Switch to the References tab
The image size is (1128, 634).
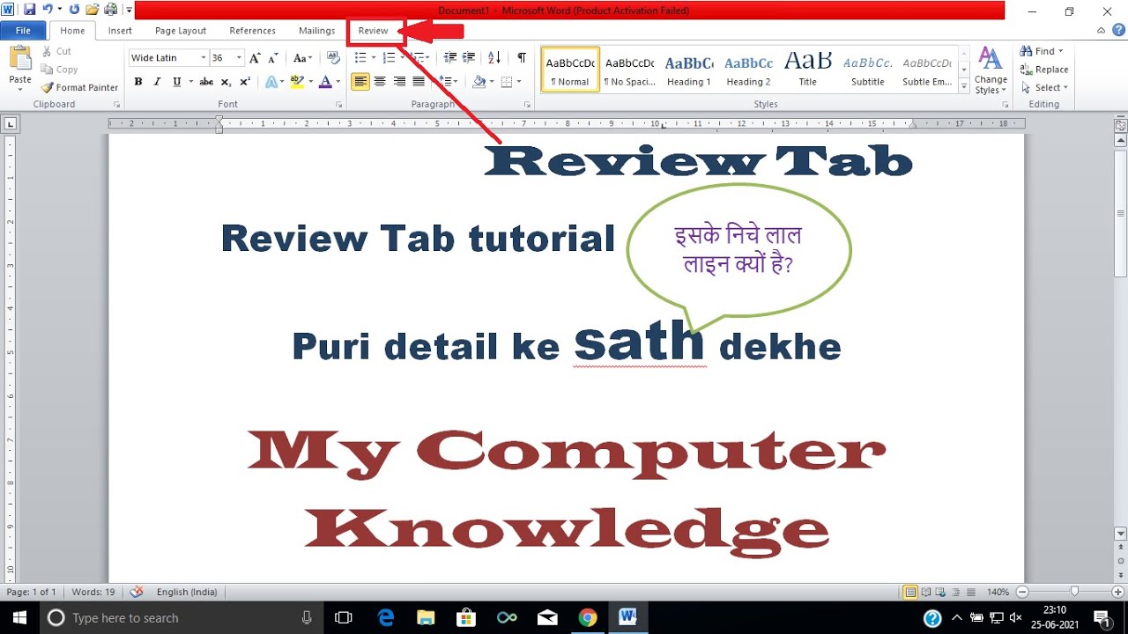(x=253, y=31)
